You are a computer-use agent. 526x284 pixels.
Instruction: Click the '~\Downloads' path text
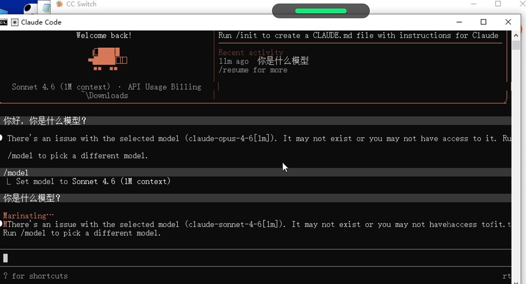point(106,95)
